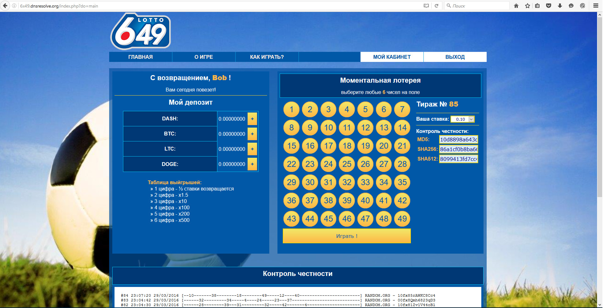Add funds using the DOGE plus icon

point(252,164)
